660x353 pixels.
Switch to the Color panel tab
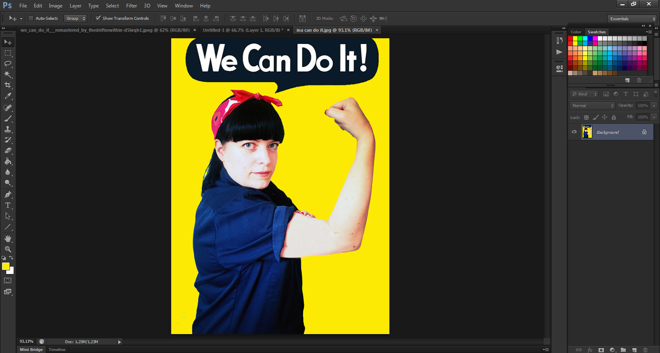pyautogui.click(x=576, y=32)
